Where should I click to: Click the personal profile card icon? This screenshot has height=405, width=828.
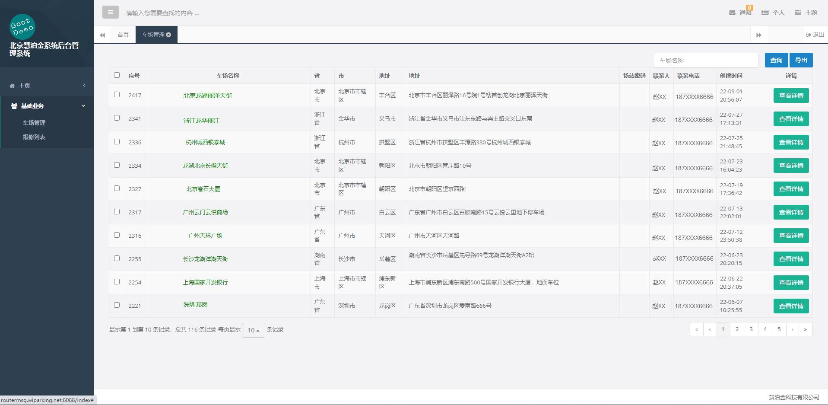765,13
